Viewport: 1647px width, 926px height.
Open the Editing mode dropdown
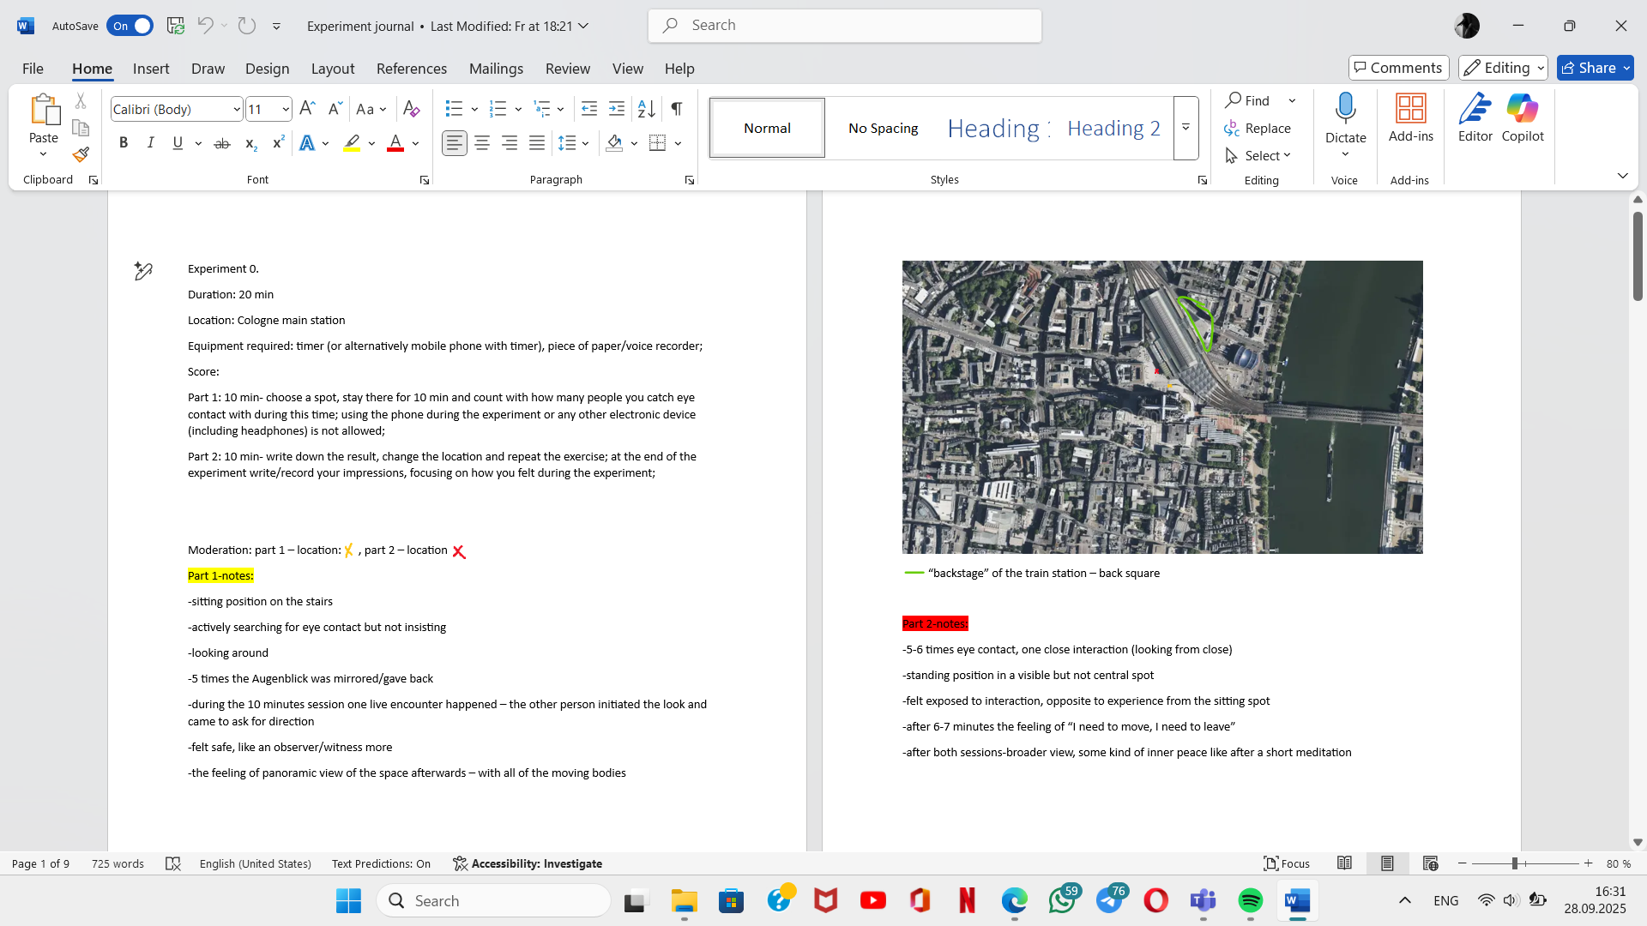pyautogui.click(x=1503, y=68)
